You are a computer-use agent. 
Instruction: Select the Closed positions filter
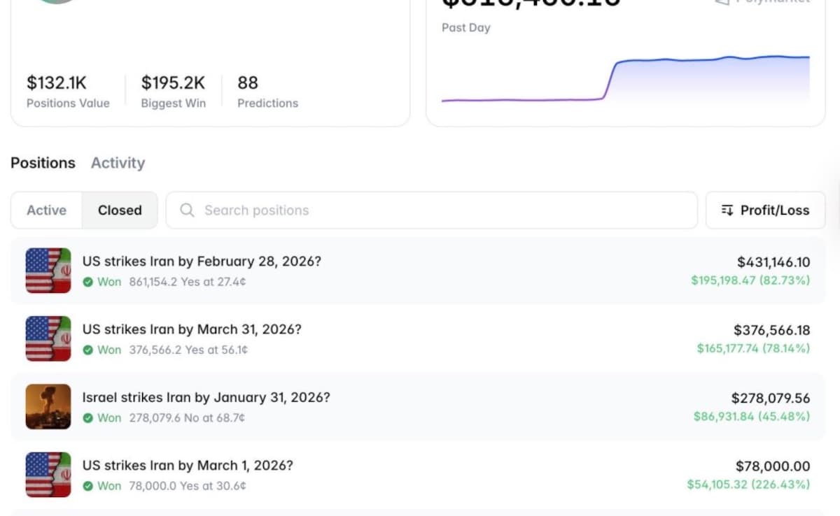pos(120,210)
